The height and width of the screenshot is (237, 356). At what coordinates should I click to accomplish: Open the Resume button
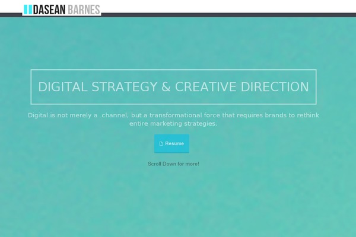pos(171,143)
